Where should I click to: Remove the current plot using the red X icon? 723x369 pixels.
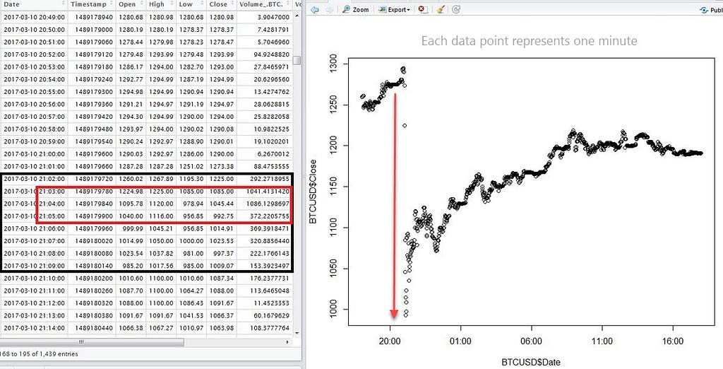pos(423,9)
